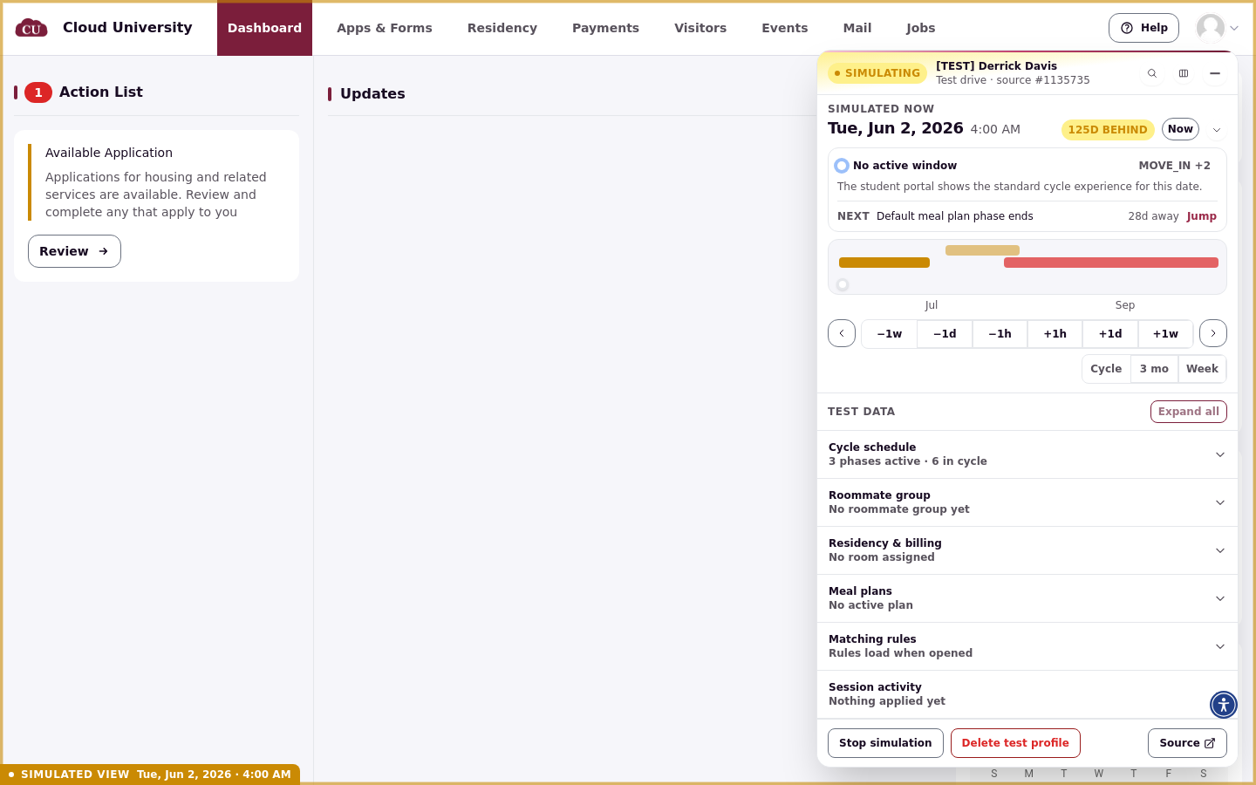The width and height of the screenshot is (1256, 785).
Task: Click the next timeline arrow
Action: point(1213,333)
